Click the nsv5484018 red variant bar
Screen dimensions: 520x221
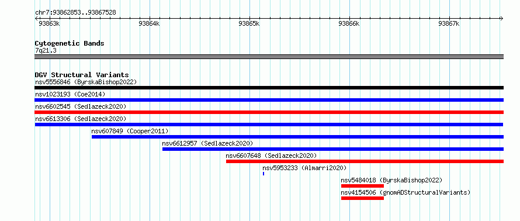[x=362, y=186]
